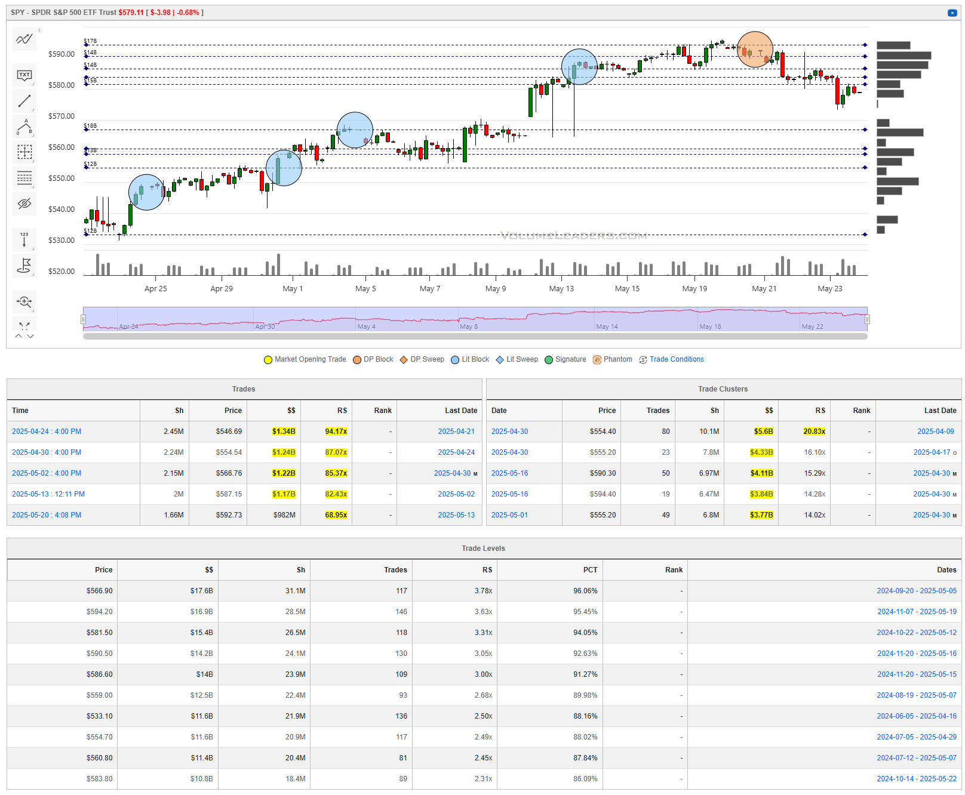Screen dimensions: 965x795
Task: Toggle Phantom legend item
Action: pos(613,359)
